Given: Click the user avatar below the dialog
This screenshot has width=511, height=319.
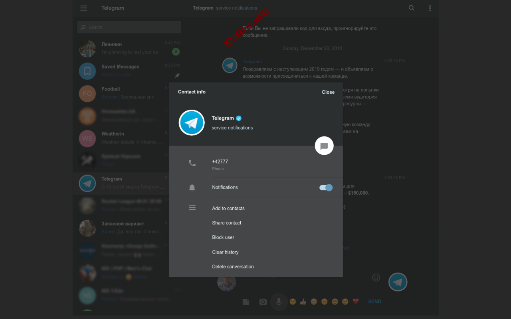Looking at the screenshot, I should coord(226,284).
